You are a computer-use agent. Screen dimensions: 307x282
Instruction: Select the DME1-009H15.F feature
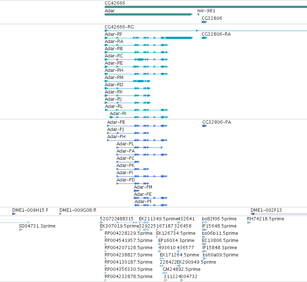[14, 214]
